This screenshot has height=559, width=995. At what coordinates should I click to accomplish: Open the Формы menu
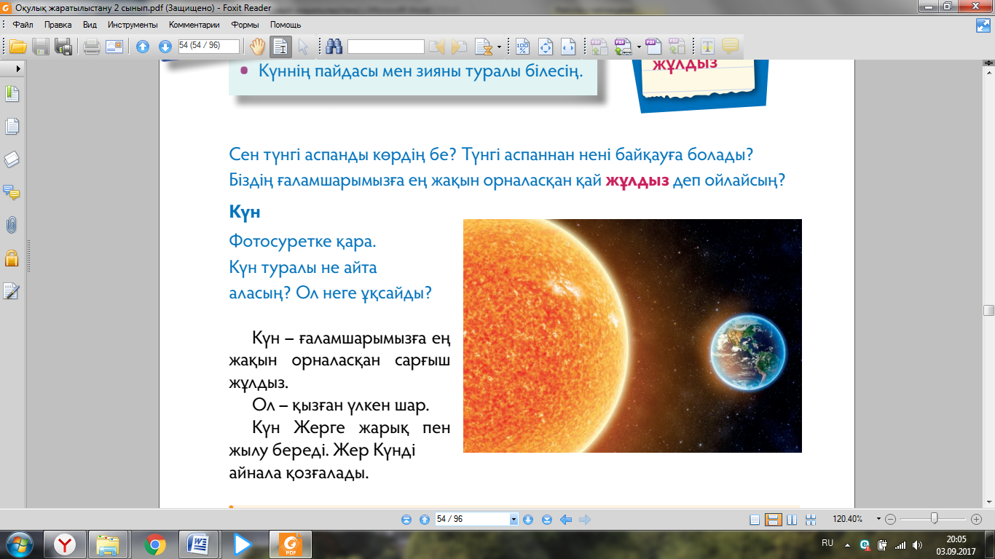[x=245, y=25]
